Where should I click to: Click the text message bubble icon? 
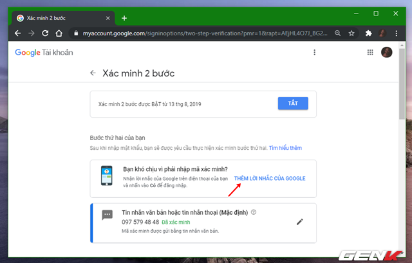coord(108,215)
